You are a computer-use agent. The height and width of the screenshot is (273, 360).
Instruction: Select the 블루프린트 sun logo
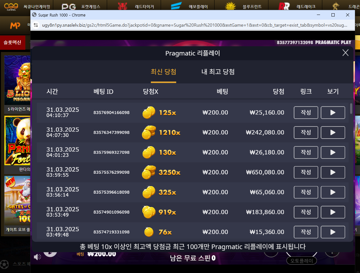[x=230, y=6]
